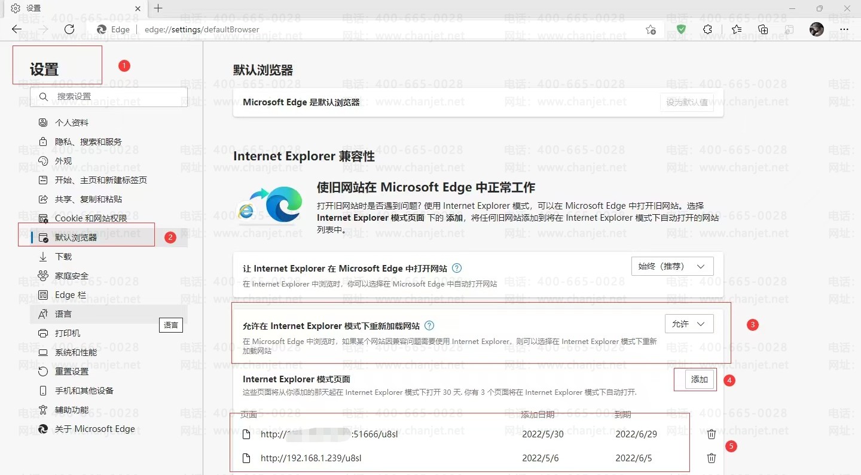Open Cookie 和网站权限 settings

click(109, 218)
